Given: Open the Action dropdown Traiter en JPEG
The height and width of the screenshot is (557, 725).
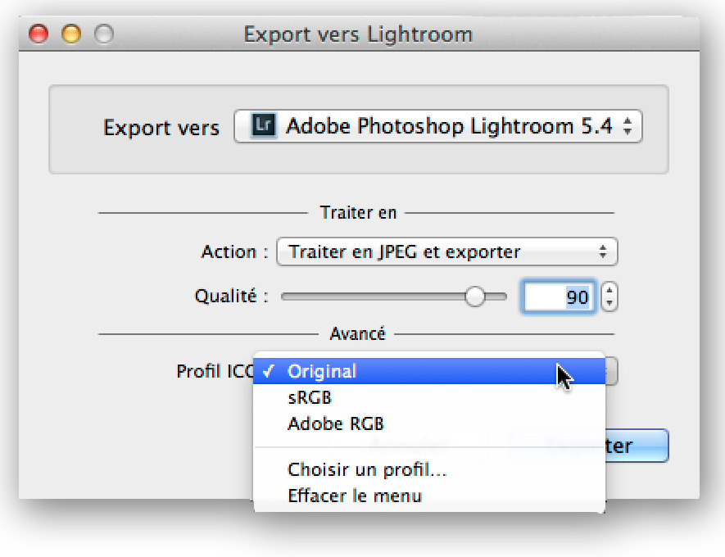Looking at the screenshot, I should pos(446,251).
